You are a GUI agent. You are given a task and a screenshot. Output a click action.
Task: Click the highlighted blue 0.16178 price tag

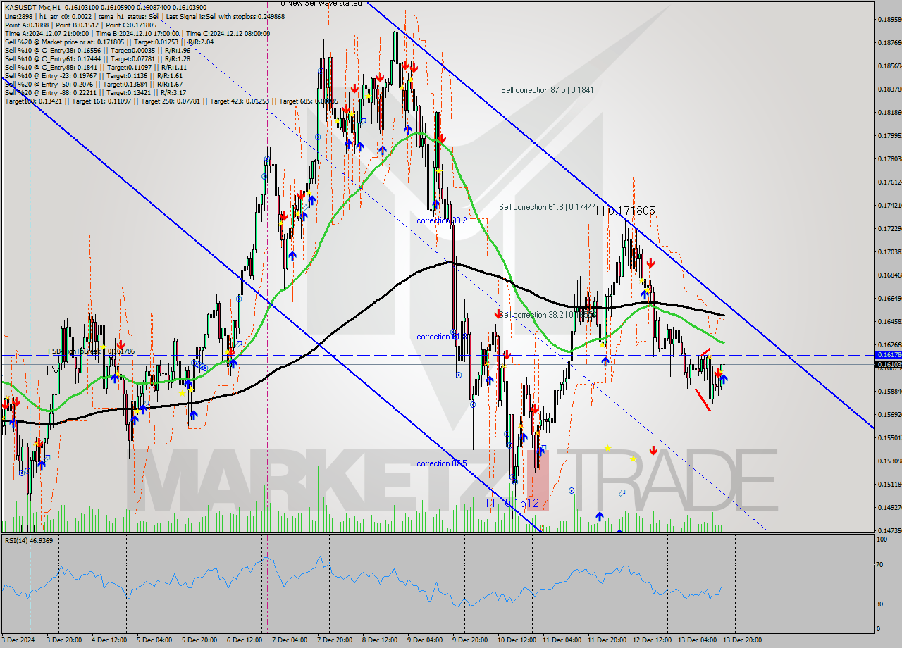point(888,355)
